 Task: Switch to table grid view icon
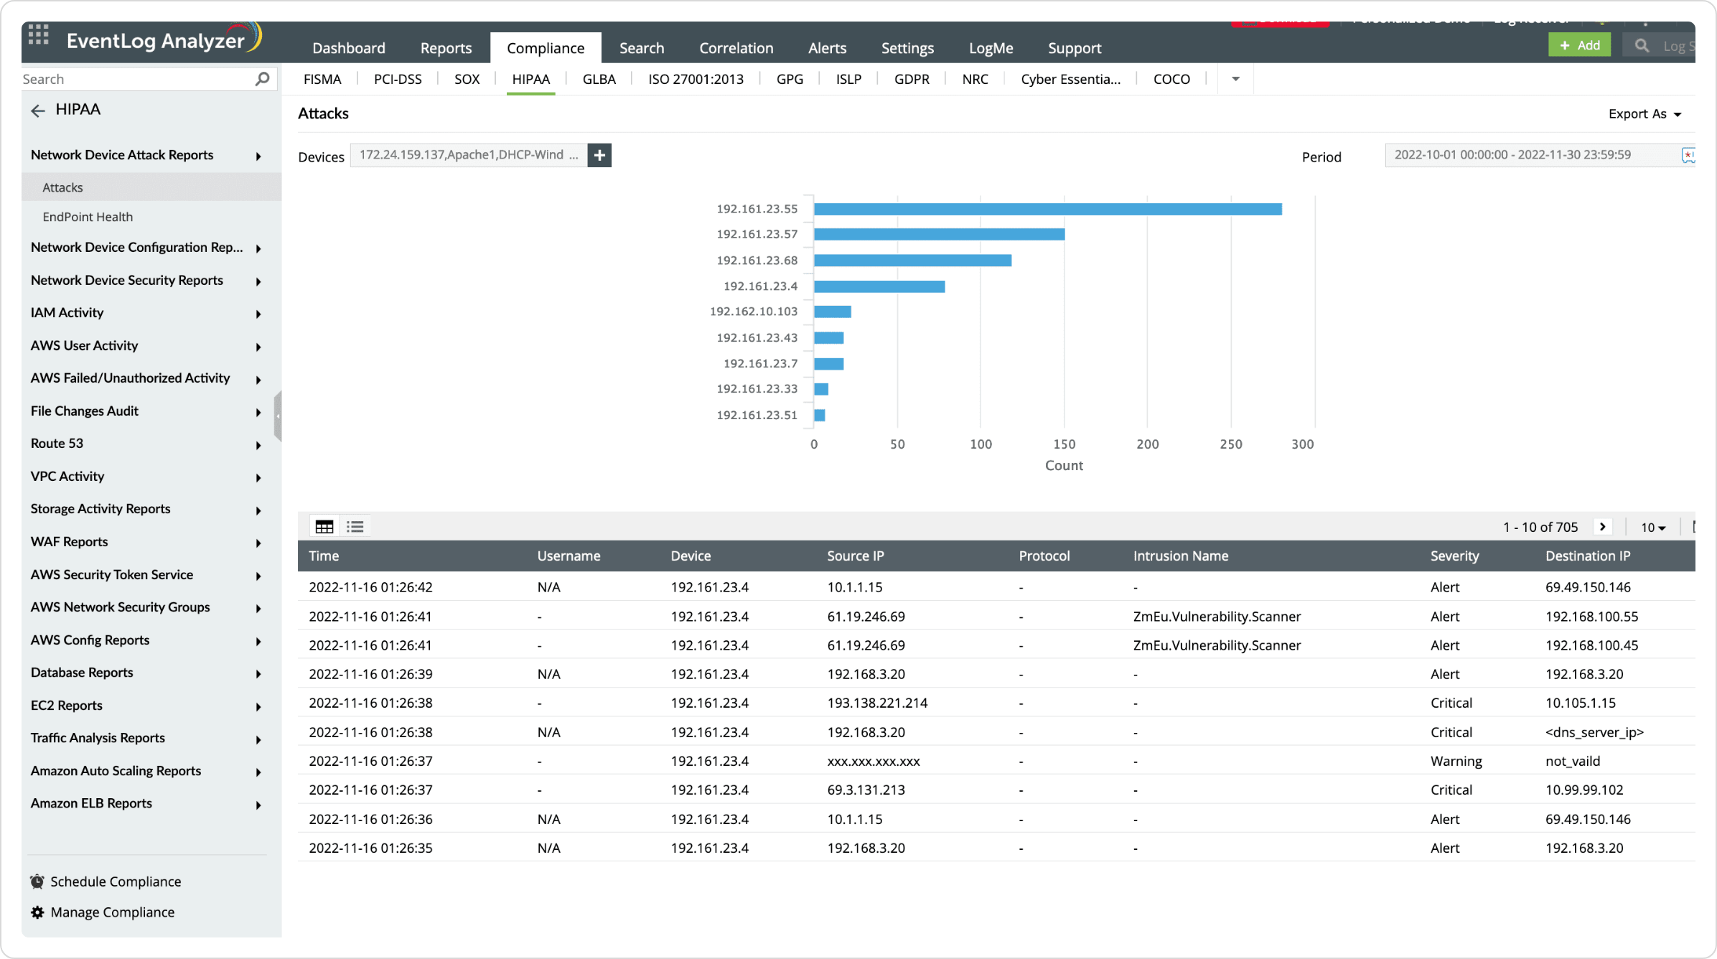(x=324, y=527)
